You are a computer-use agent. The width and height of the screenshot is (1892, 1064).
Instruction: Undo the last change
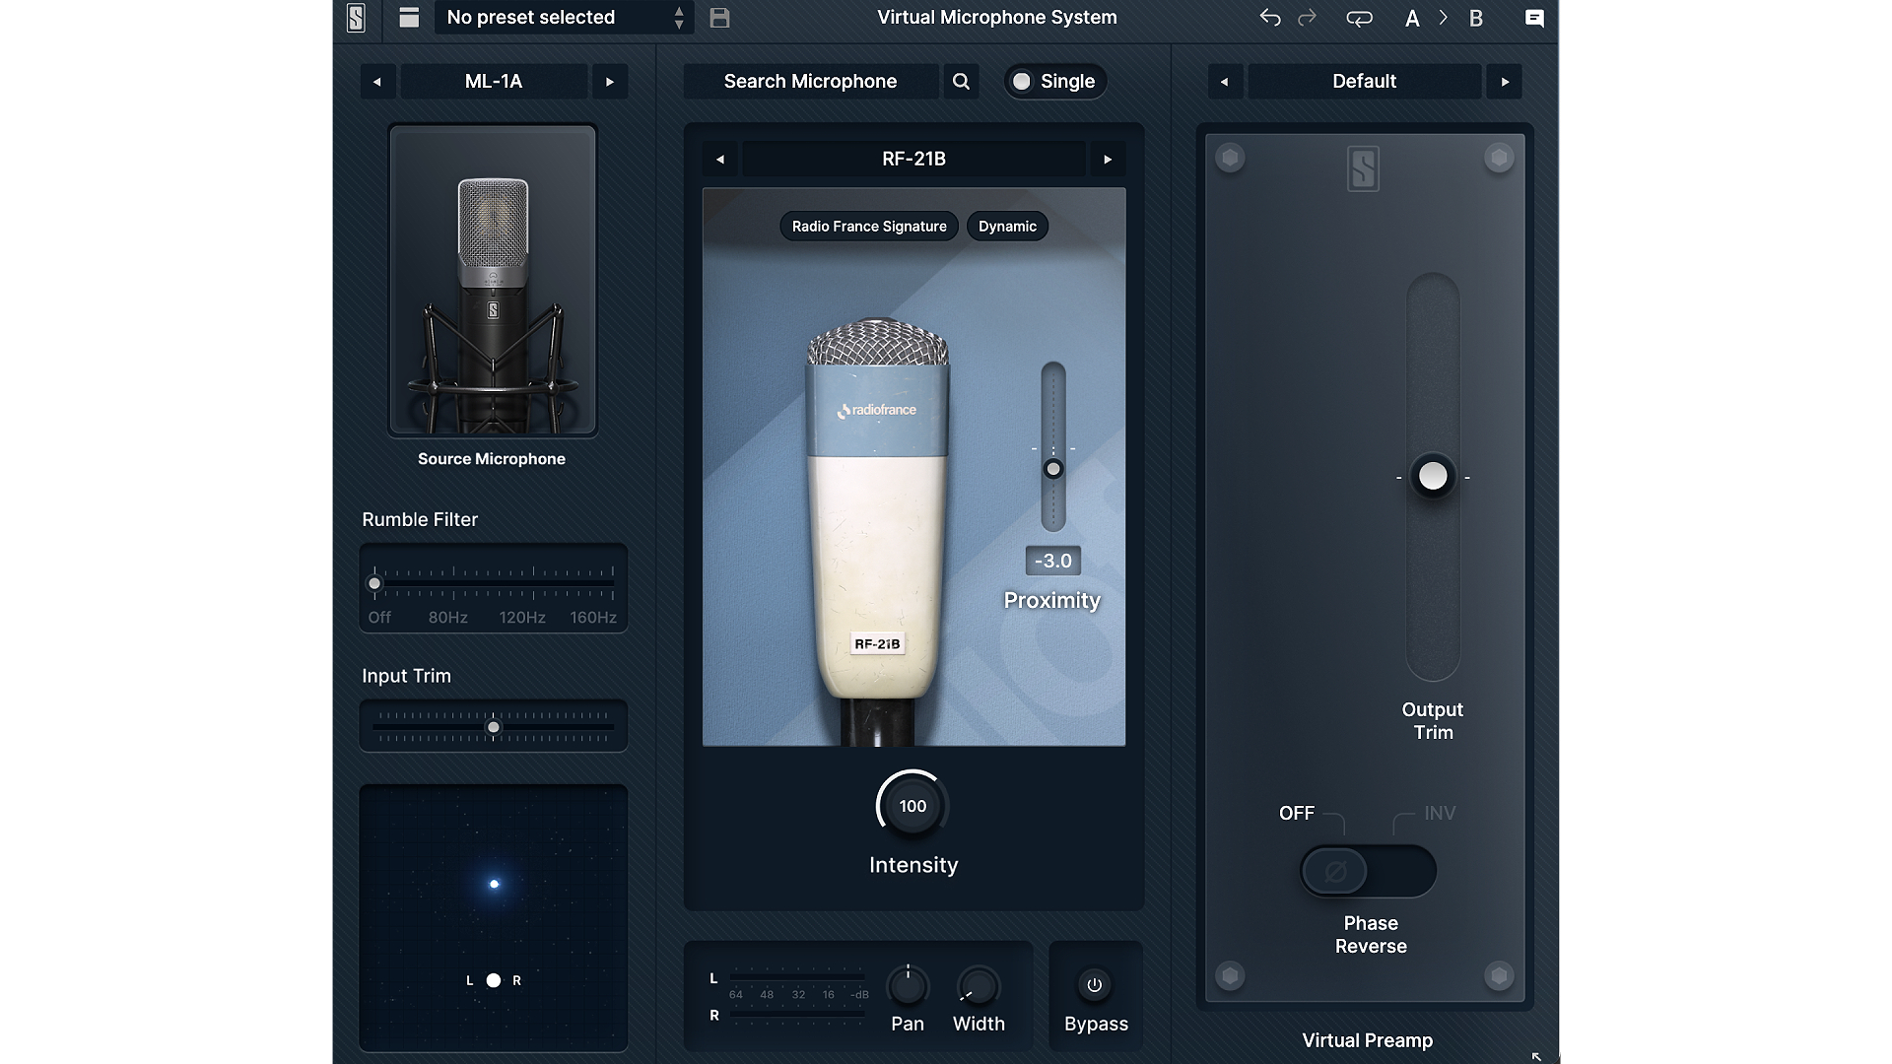(x=1270, y=18)
